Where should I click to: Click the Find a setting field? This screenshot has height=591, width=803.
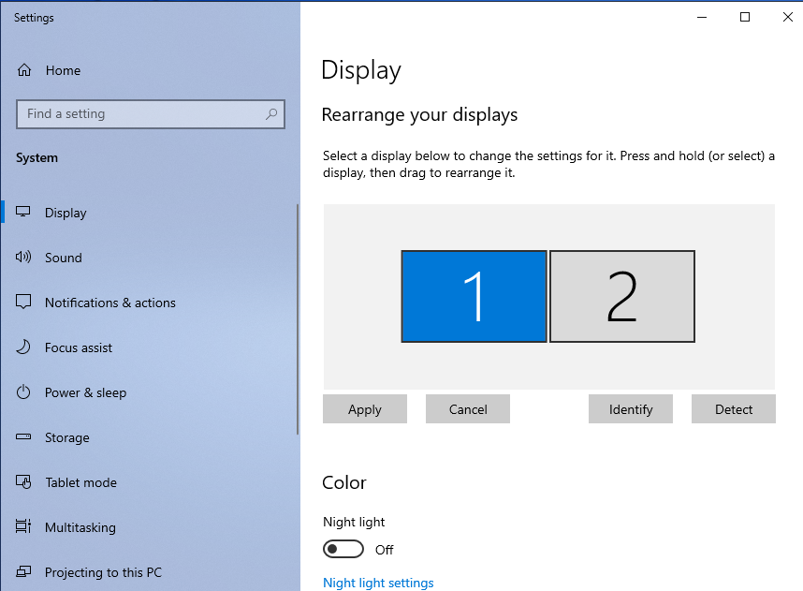[140, 114]
